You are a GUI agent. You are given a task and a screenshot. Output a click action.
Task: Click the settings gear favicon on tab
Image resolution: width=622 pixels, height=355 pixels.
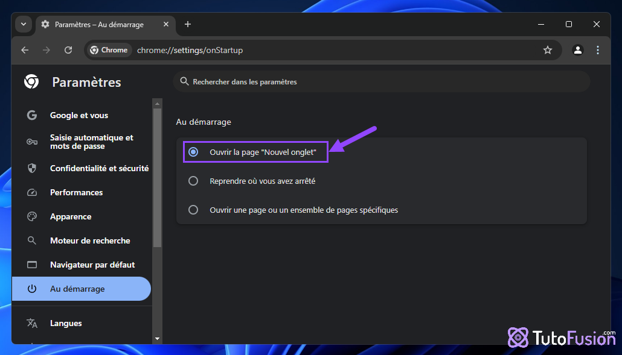pyautogui.click(x=45, y=25)
